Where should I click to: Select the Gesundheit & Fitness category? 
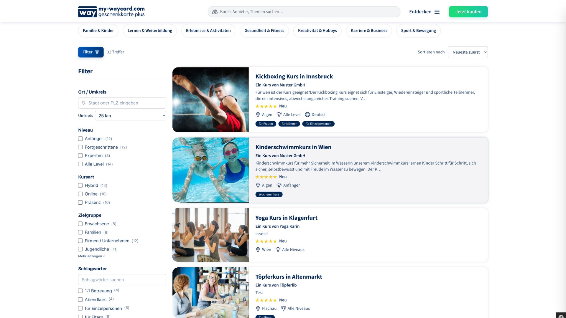[x=264, y=31]
